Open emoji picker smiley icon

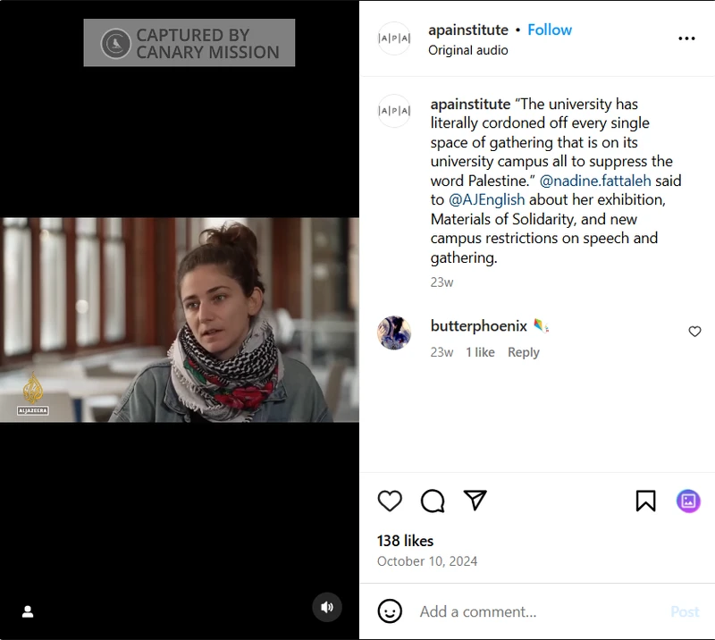(390, 611)
